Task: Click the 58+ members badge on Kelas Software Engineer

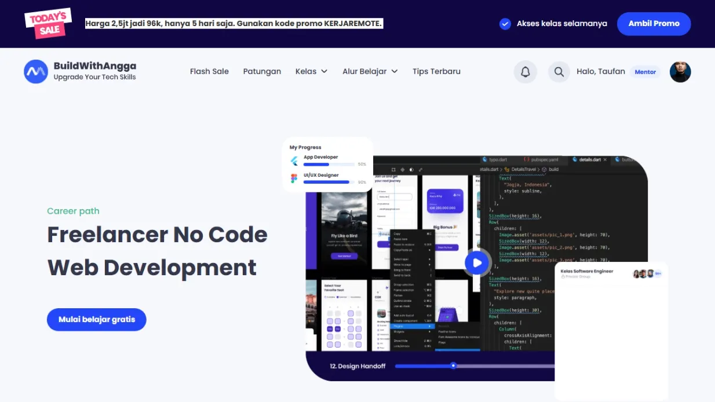Action: pos(658,273)
